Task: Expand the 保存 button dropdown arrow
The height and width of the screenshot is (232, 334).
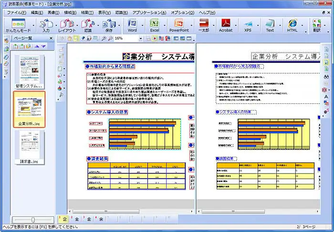Action: point(117,25)
